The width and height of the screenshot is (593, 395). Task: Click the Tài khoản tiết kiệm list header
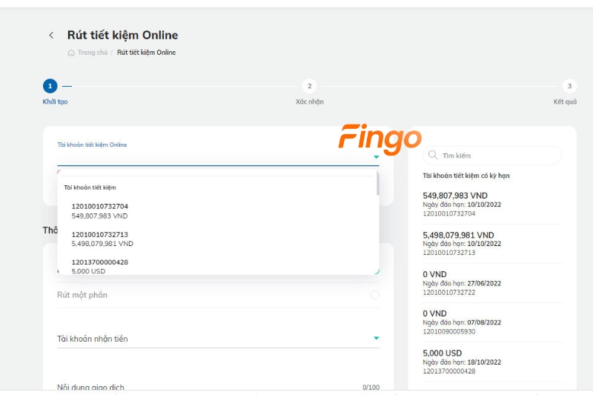(90, 187)
